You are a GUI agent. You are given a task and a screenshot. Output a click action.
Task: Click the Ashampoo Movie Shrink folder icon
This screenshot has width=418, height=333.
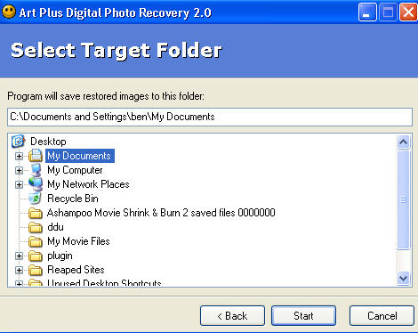click(x=36, y=213)
